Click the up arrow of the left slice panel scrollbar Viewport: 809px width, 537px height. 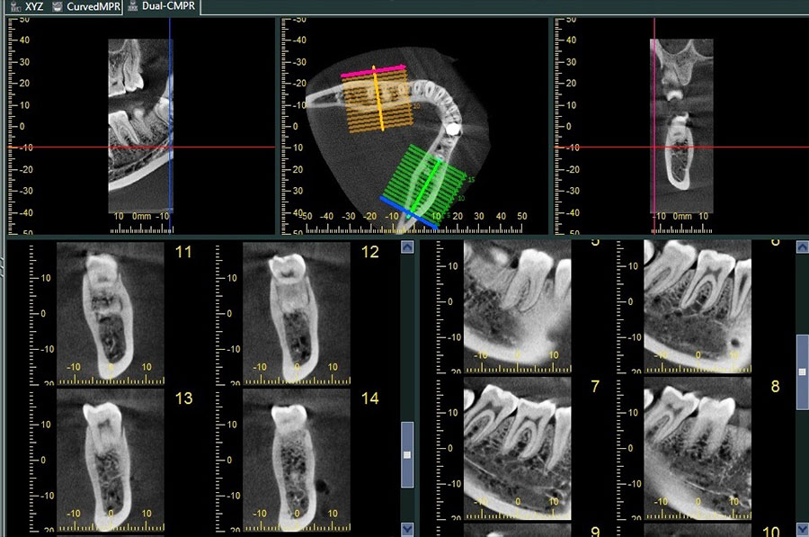pyautogui.click(x=407, y=246)
